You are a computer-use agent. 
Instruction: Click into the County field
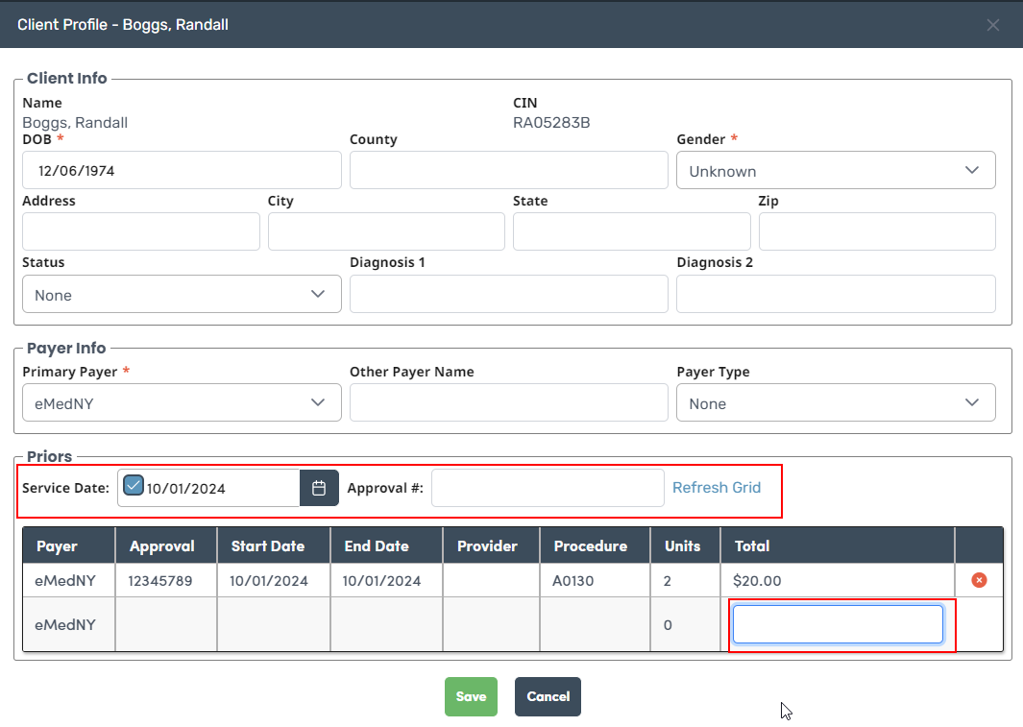click(x=508, y=171)
